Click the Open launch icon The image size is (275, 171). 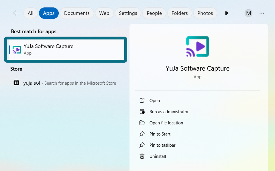click(142, 100)
